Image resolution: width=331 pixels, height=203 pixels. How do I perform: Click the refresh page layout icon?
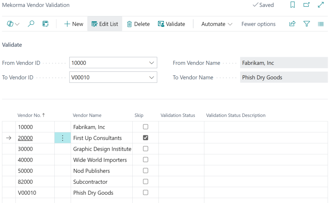[x=45, y=24]
